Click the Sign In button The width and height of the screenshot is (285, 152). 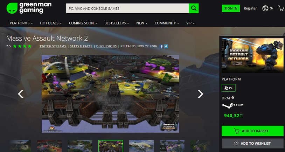231,8
